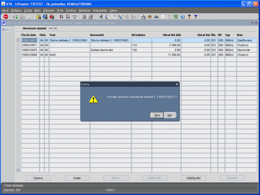Click the 'Zaúčtovaný' status cell
Viewport: 260px width, 195px height.
coord(247,40)
